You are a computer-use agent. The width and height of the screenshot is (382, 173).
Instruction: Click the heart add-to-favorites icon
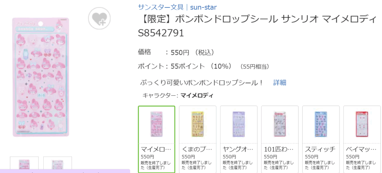pos(98,18)
